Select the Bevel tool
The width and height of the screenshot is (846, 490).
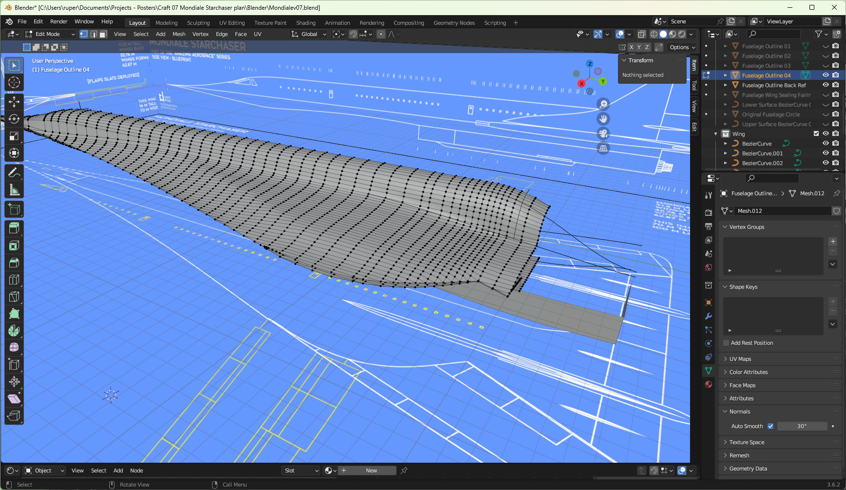[14, 263]
